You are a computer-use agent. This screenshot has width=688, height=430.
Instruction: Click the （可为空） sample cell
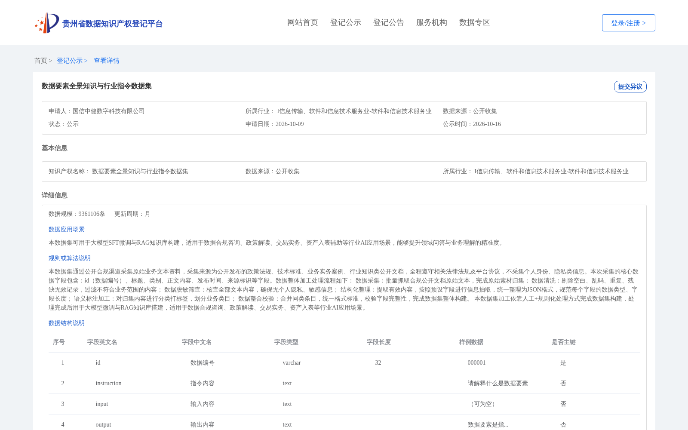tap(483, 404)
